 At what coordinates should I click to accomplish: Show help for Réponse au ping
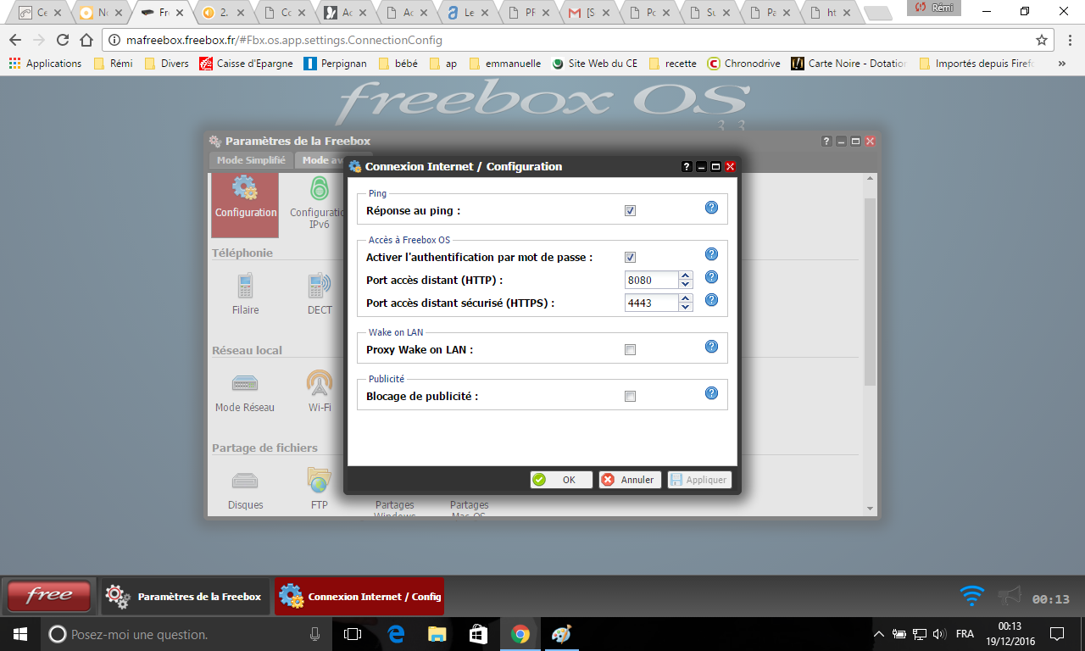(712, 207)
